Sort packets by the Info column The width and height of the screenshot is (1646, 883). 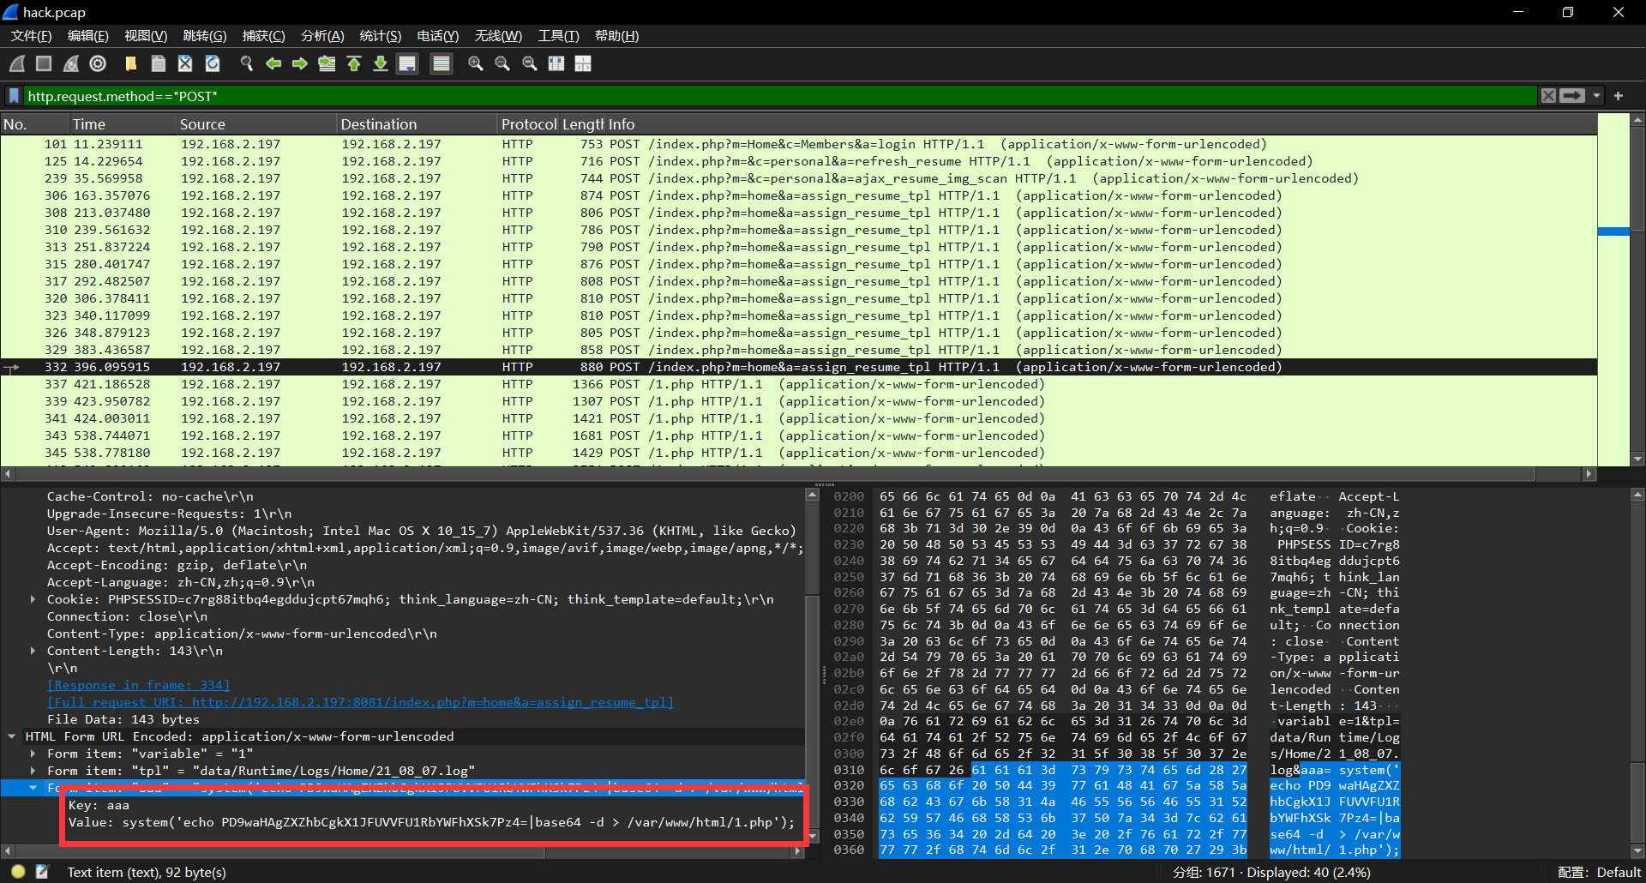[x=1101, y=124]
